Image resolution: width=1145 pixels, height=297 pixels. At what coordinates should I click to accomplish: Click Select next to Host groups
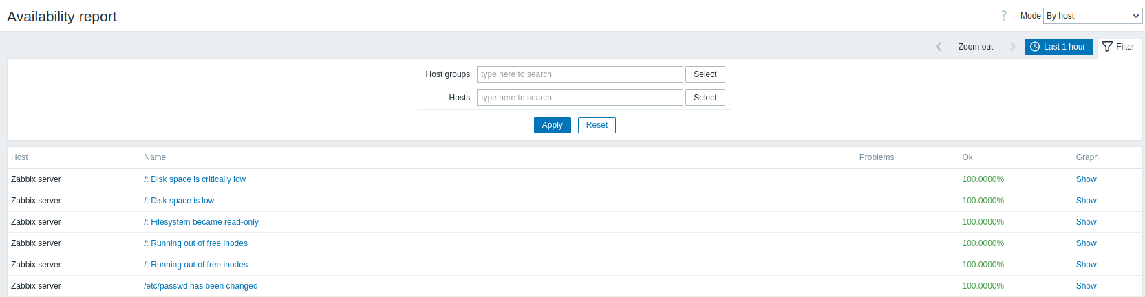pos(705,74)
